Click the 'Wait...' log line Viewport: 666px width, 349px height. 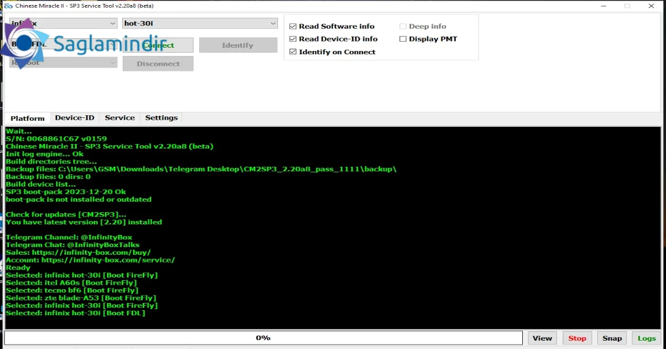pos(19,131)
